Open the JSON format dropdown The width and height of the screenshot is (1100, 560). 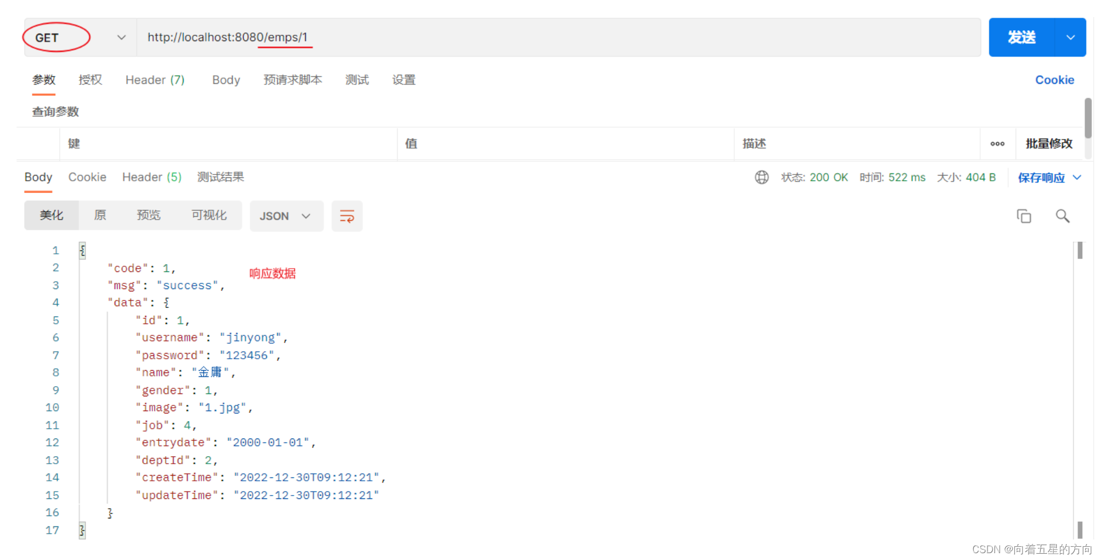coord(286,216)
